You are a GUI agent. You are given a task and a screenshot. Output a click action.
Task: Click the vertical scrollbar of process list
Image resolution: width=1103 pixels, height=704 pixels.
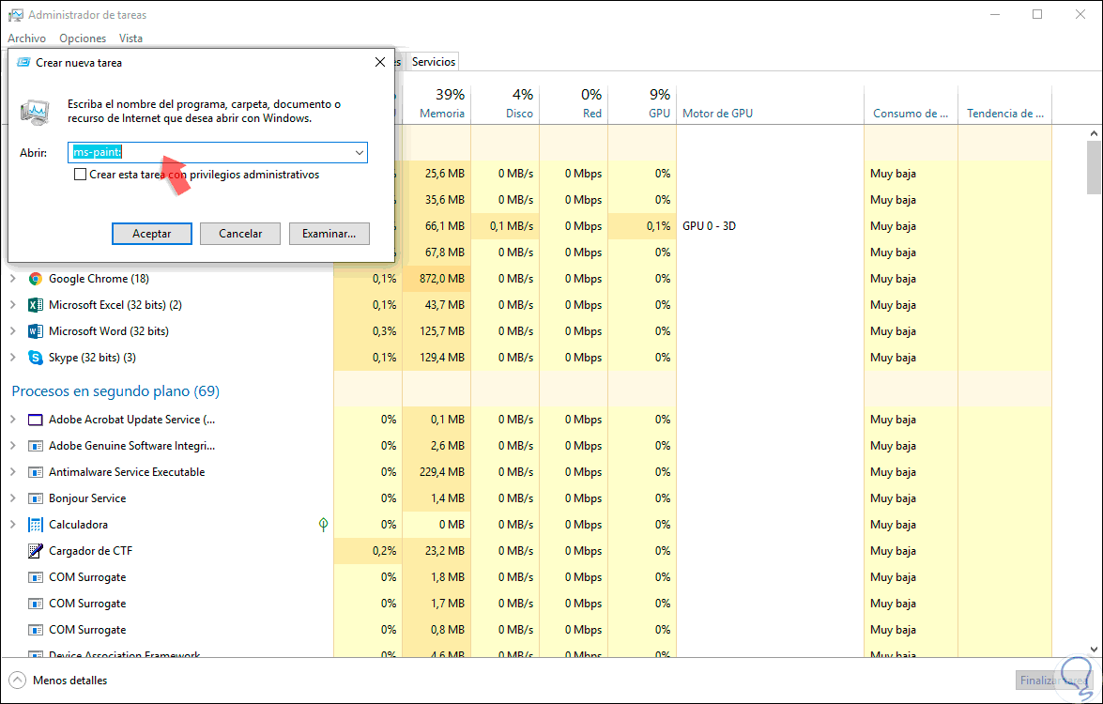1093,375
